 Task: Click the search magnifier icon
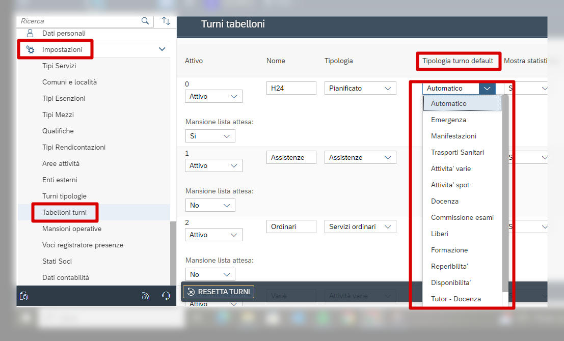click(145, 21)
